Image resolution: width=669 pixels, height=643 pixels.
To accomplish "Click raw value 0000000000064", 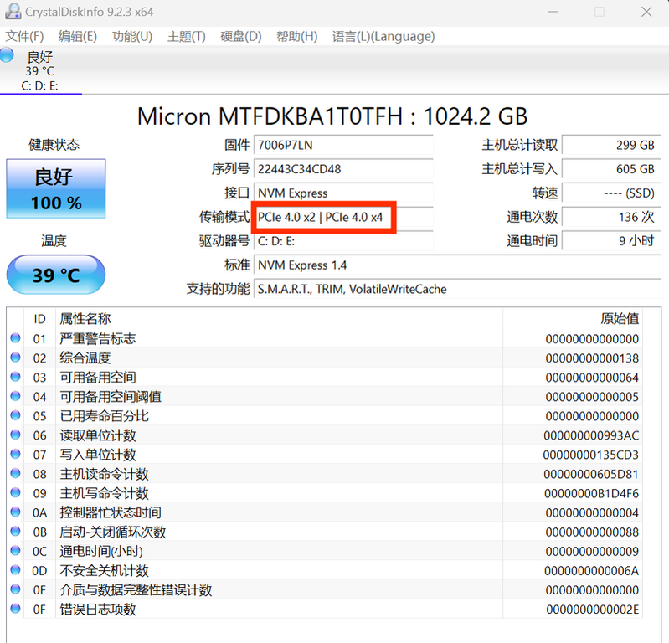I will pos(592,378).
